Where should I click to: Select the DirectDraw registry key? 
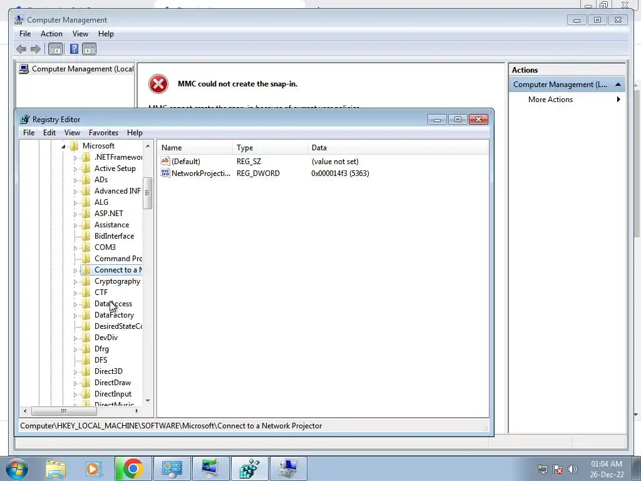113,383
